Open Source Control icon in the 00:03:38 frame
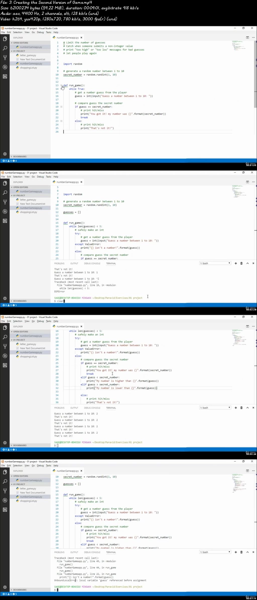 click(x=5, y=202)
